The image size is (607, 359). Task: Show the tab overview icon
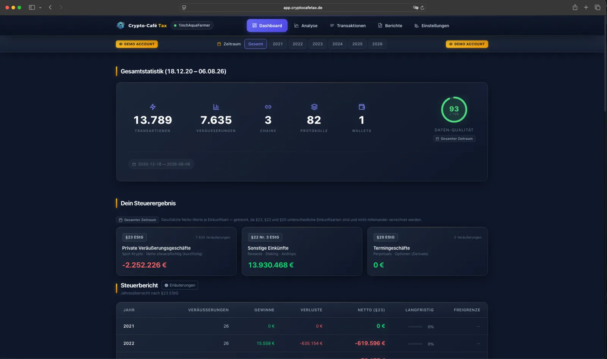[x=598, y=7]
